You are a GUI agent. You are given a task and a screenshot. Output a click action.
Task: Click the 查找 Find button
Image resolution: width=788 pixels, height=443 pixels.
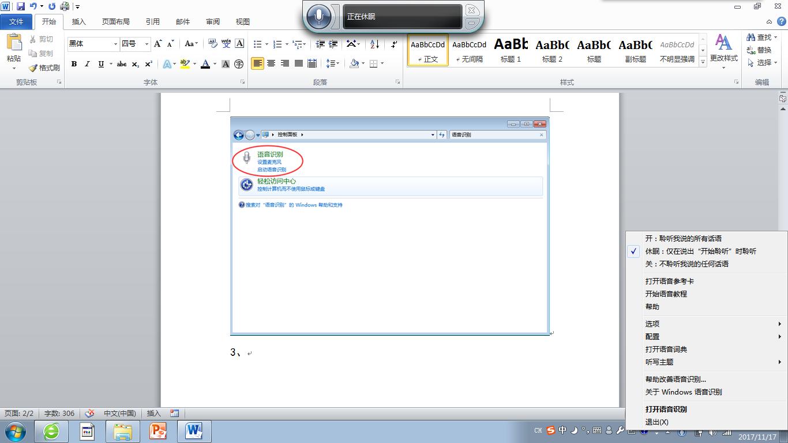[761, 37]
